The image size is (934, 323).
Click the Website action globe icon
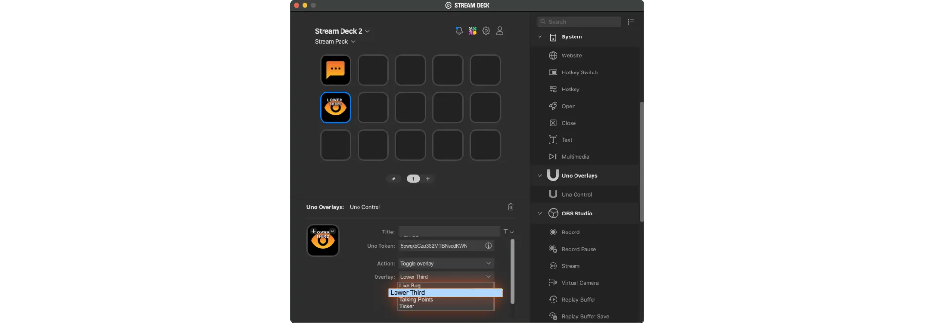(553, 55)
